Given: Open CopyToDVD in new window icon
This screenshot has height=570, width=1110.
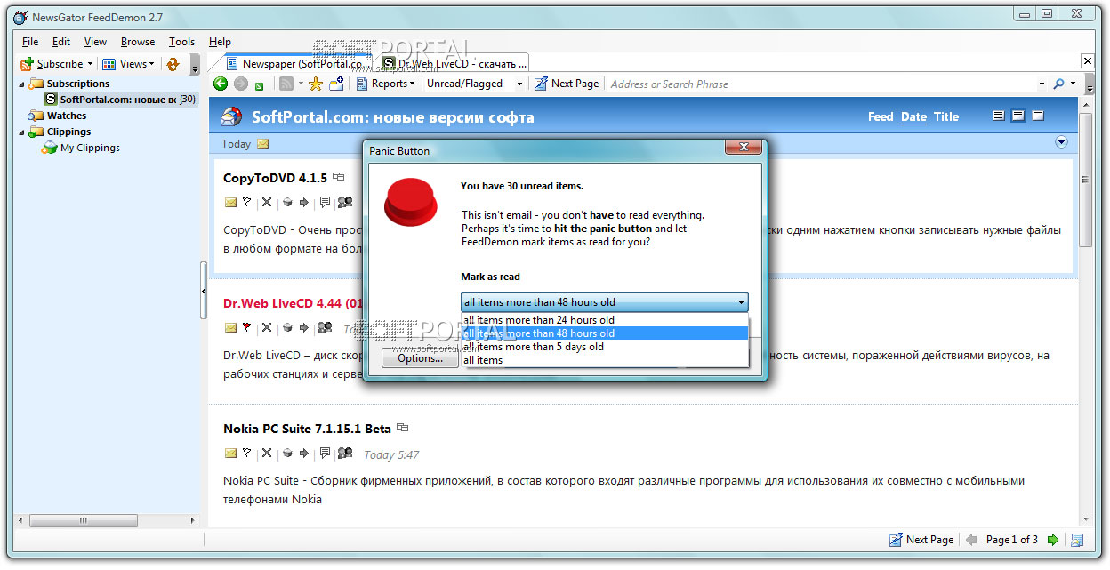Looking at the screenshot, I should pos(338,178).
